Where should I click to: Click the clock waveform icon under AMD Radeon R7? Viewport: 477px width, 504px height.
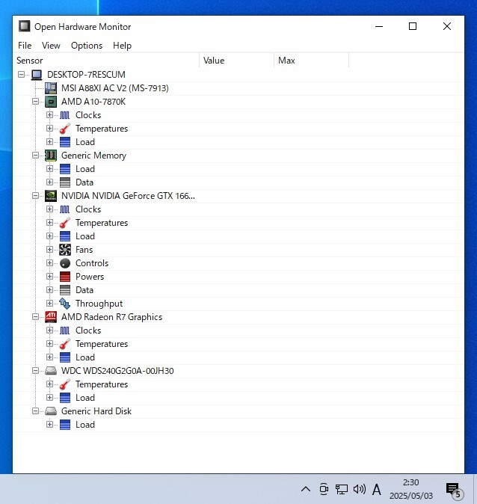[x=64, y=331]
